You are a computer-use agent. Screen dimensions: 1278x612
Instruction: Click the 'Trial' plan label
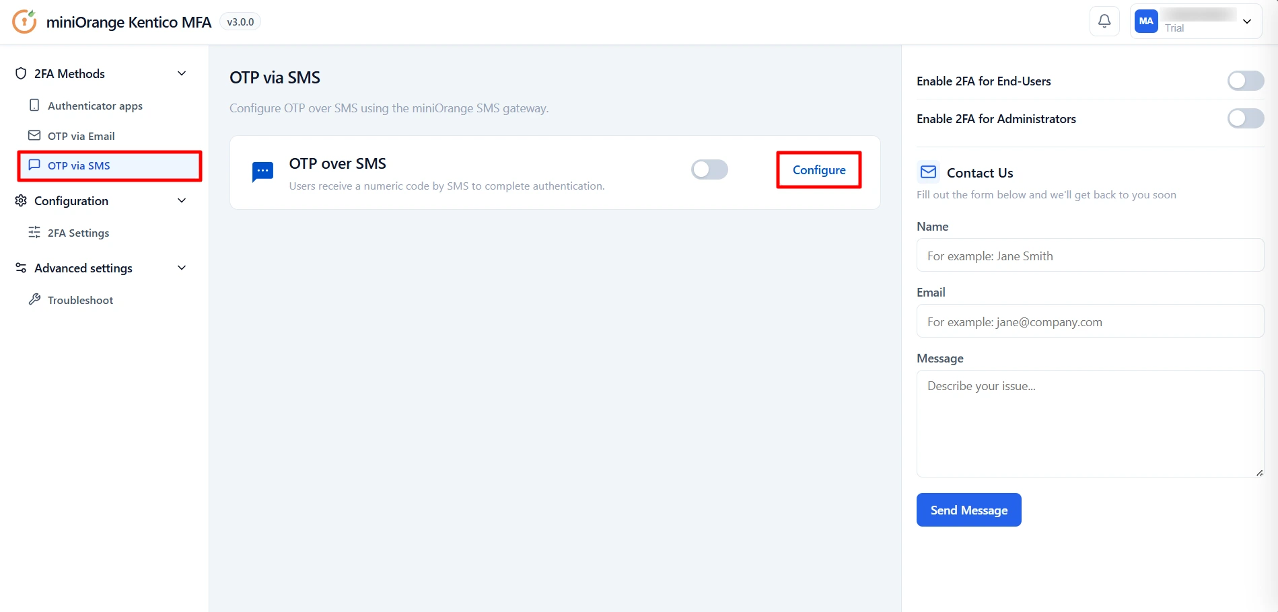point(1174,28)
